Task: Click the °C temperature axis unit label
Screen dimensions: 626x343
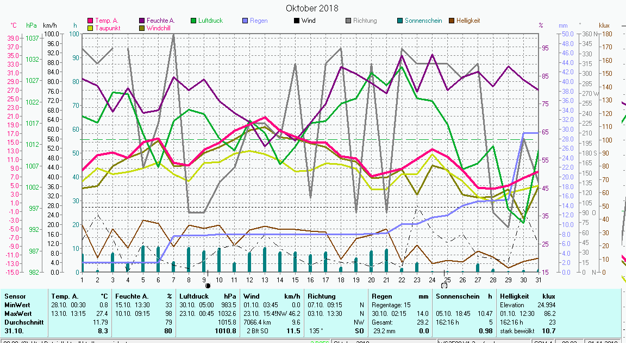Action: [x=14, y=25]
